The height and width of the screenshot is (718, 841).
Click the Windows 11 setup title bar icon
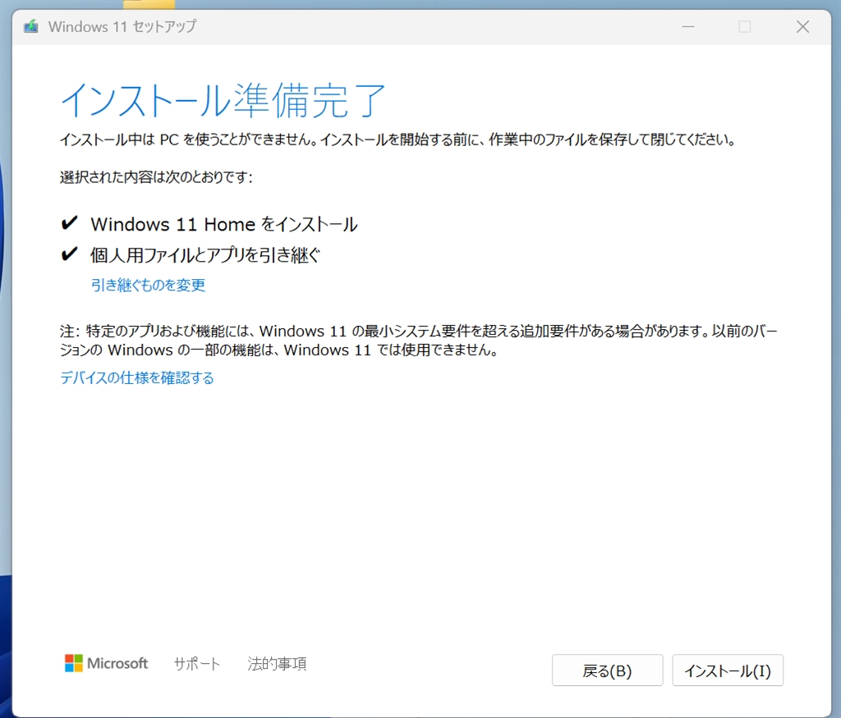pyautogui.click(x=31, y=26)
